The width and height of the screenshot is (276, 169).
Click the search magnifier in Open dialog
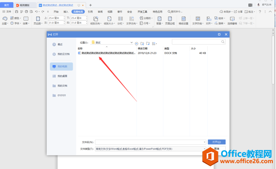tap(223, 42)
